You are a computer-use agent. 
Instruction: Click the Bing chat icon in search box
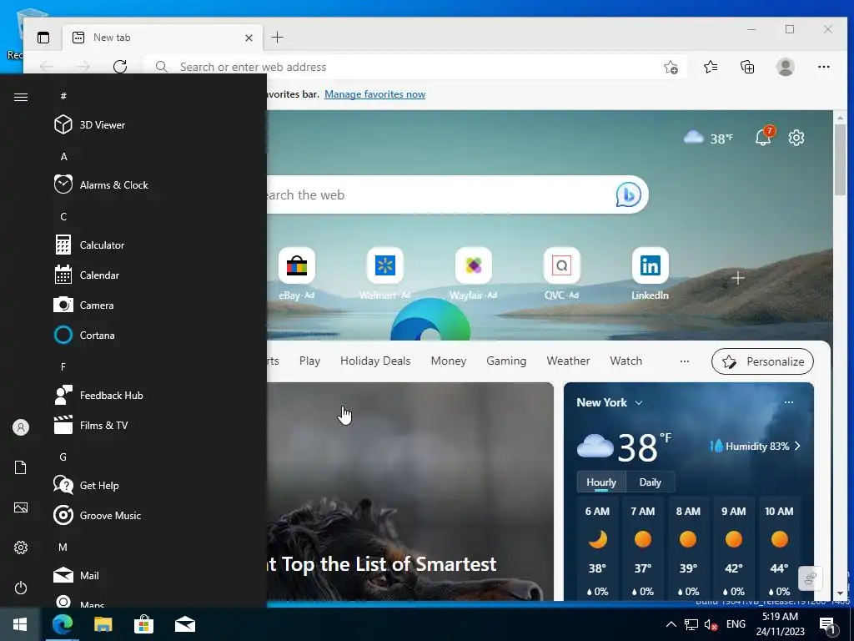[x=628, y=194]
